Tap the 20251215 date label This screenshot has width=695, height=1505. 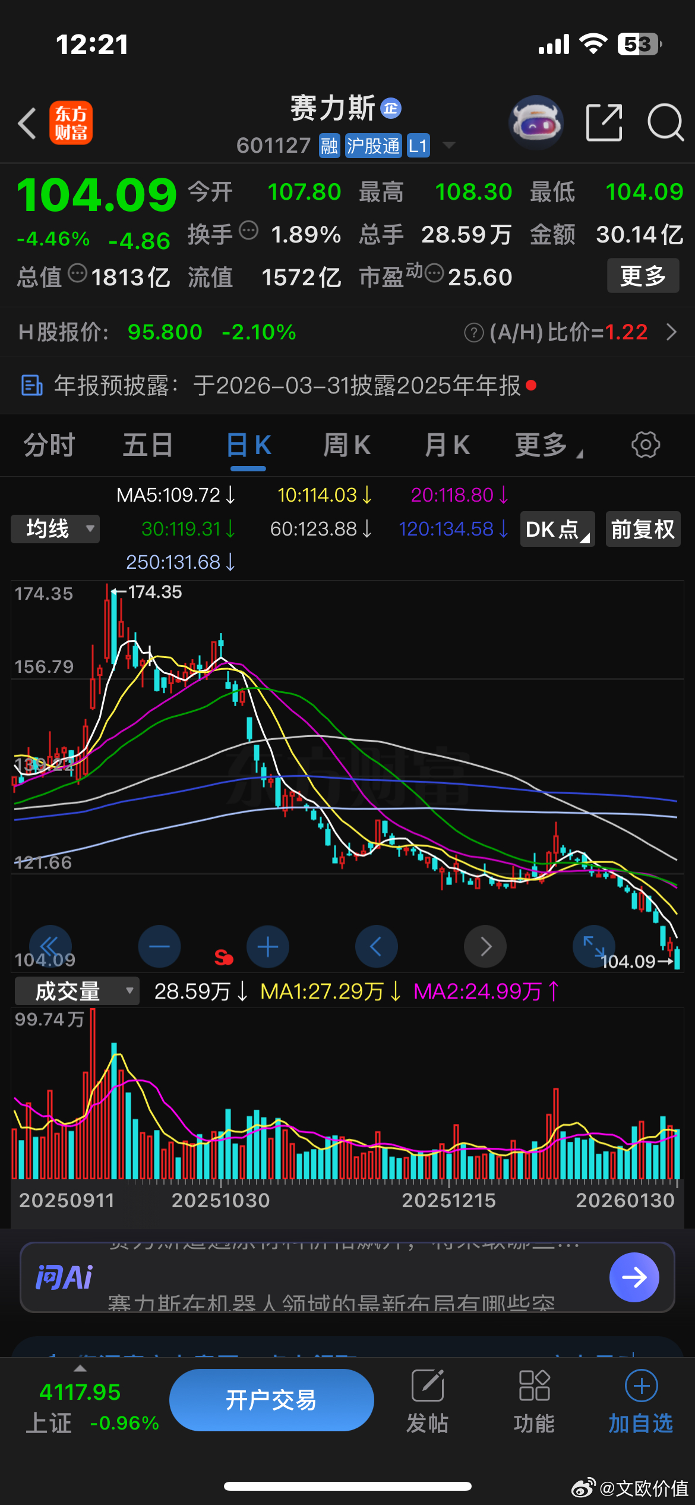(x=448, y=1200)
